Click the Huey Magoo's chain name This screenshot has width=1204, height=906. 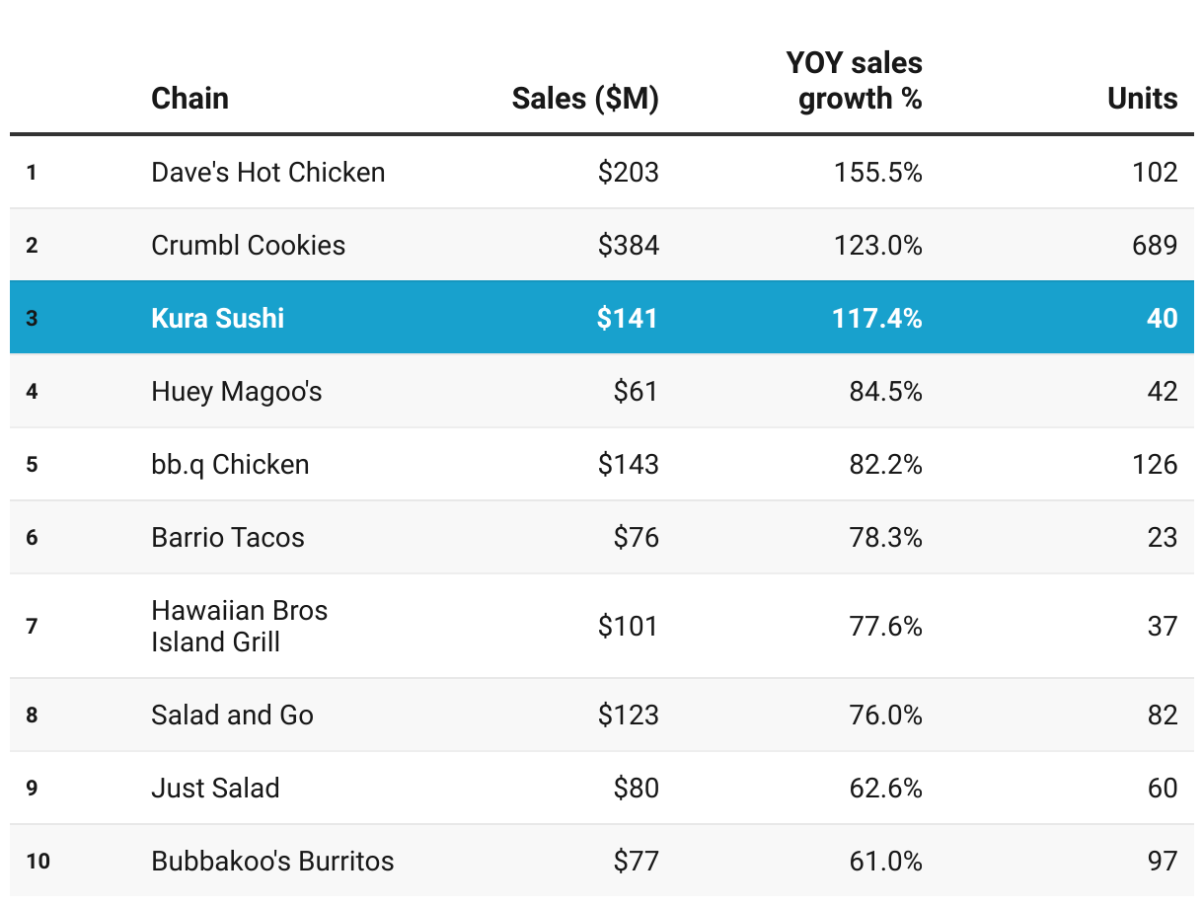coord(236,392)
